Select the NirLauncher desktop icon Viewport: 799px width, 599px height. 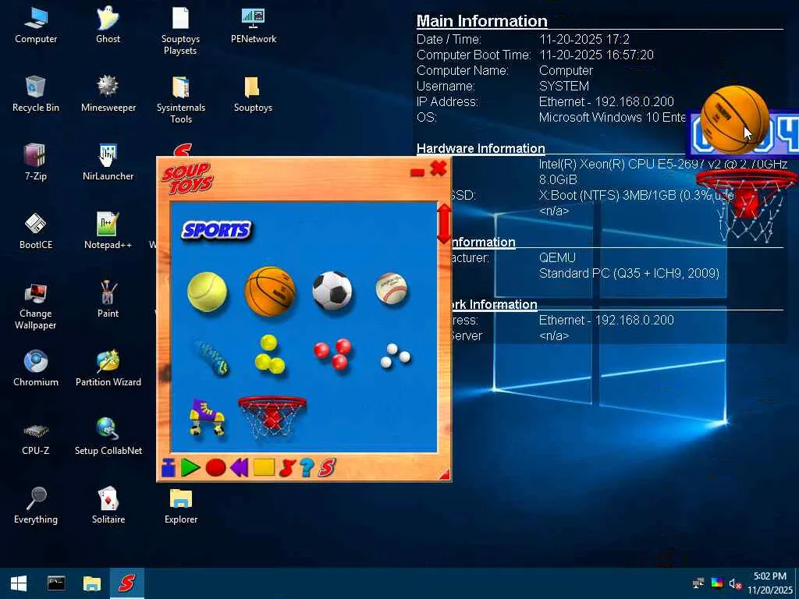(x=108, y=163)
